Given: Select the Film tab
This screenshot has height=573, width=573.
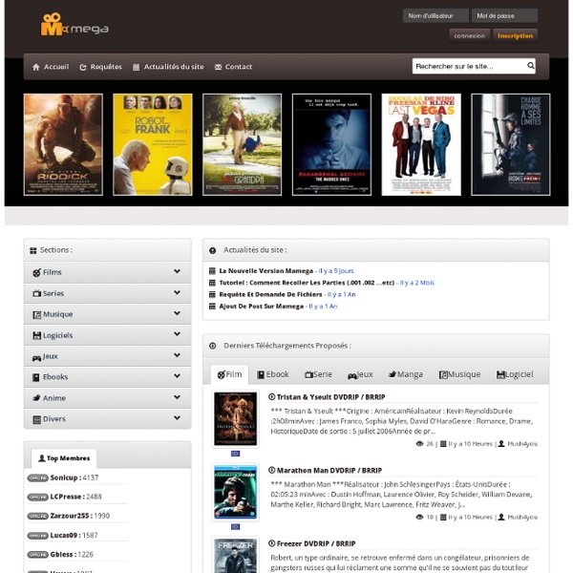Looking at the screenshot, I should coord(229,374).
